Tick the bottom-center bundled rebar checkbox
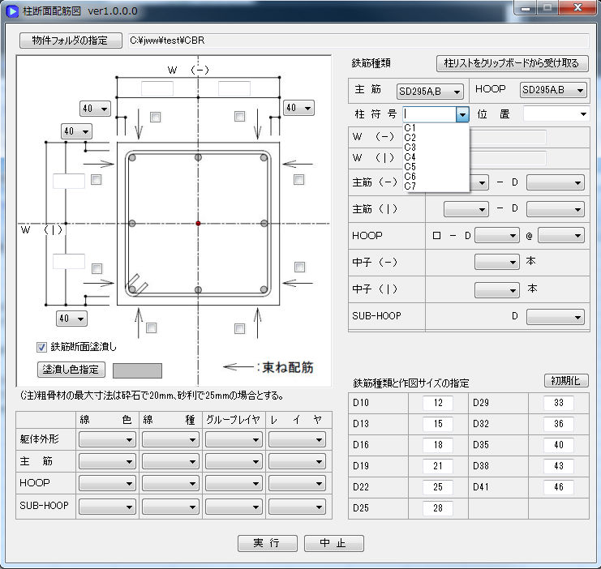This screenshot has height=569, width=601. pyautogui.click(x=240, y=328)
